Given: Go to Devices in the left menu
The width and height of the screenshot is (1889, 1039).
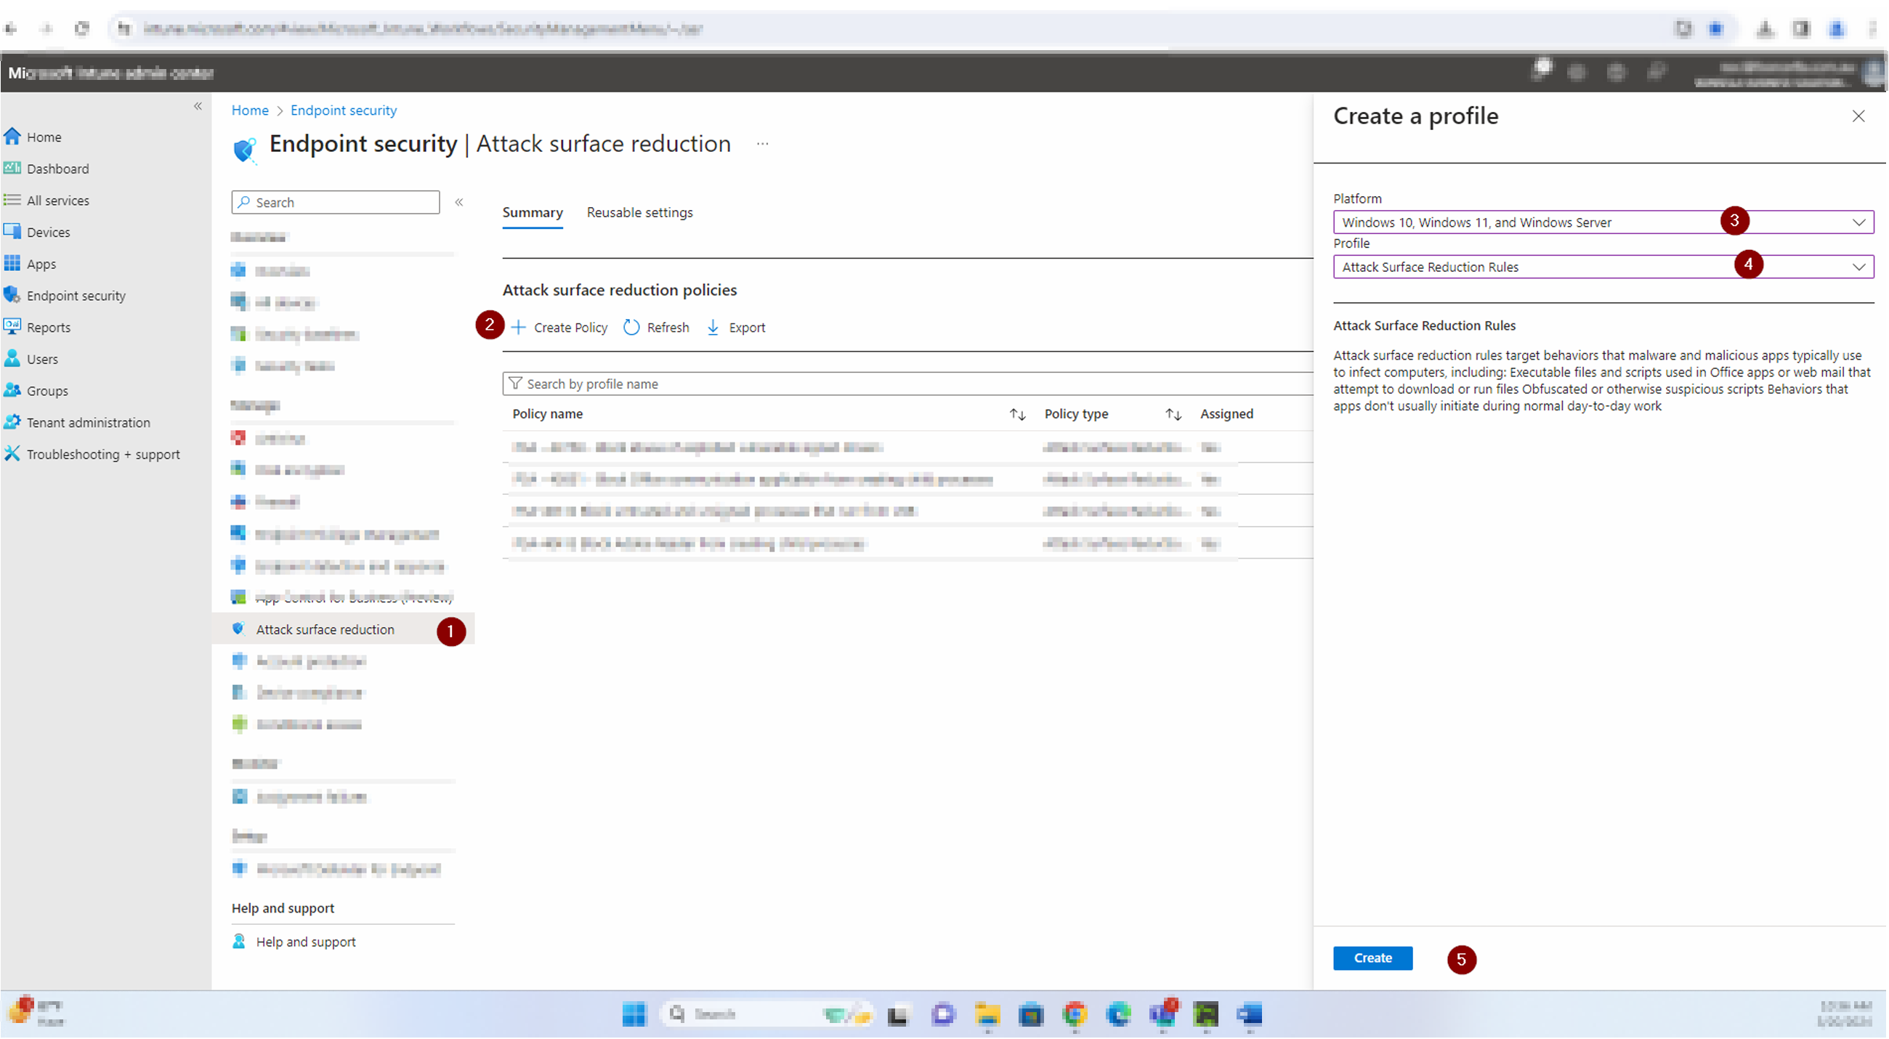Looking at the screenshot, I should coord(37,233).
